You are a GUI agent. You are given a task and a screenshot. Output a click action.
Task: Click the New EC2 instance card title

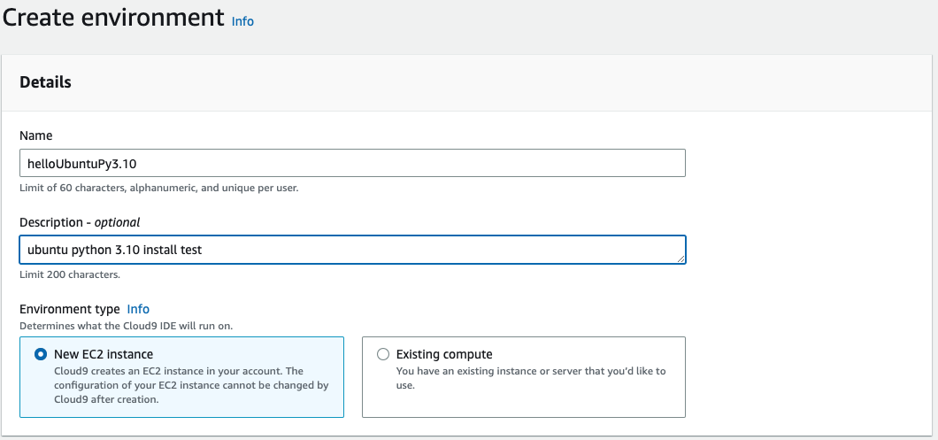point(104,354)
